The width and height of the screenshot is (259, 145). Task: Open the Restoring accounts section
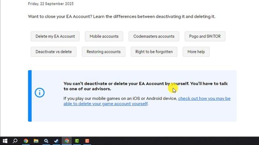104,52
